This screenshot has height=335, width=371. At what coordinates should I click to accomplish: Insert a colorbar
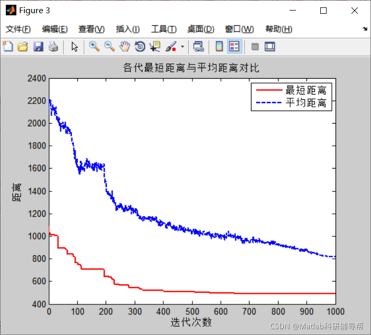(x=219, y=46)
